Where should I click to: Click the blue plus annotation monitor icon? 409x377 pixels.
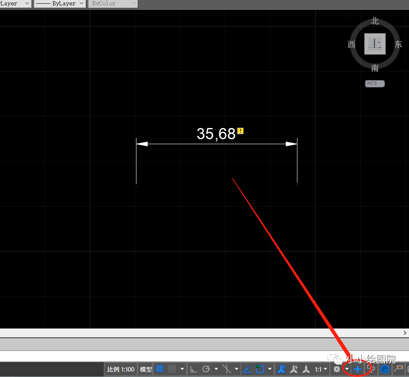coord(357,369)
